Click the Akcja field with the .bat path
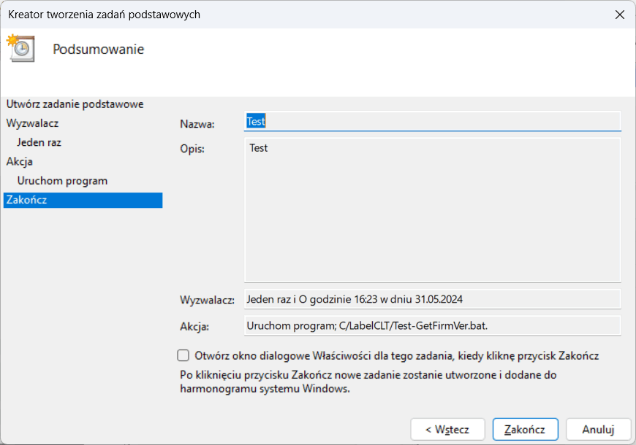The image size is (636, 445). coord(431,325)
